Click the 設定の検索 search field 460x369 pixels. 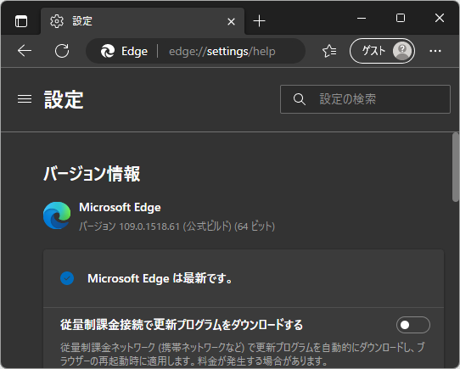[365, 99]
